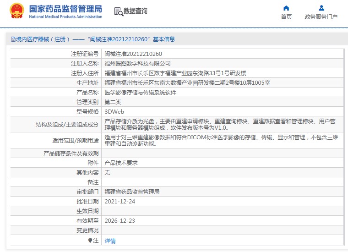Click 国家药品监督管理局 title

[65, 9]
